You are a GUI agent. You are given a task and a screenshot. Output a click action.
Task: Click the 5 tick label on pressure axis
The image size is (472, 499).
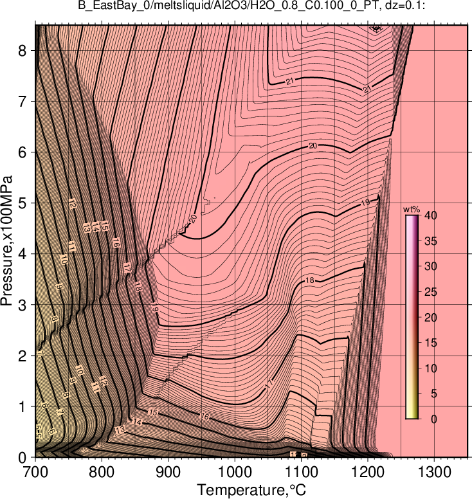tap(22, 203)
